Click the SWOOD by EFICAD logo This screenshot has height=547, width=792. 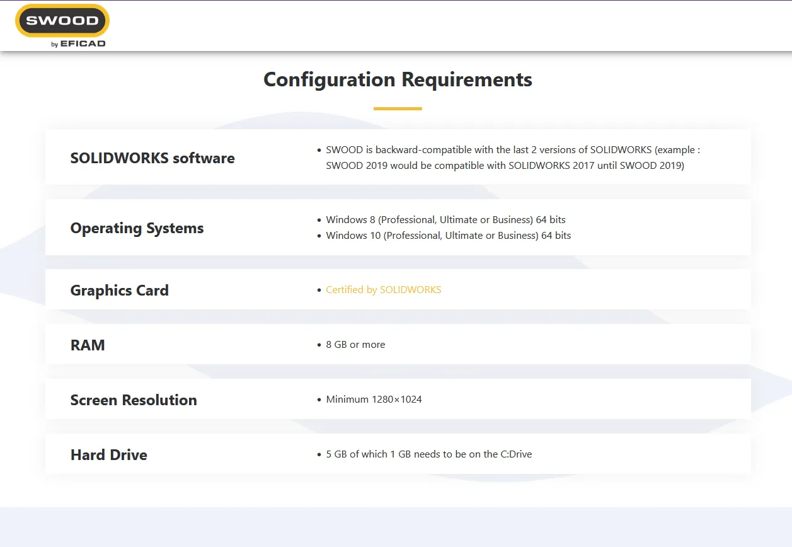click(x=62, y=26)
